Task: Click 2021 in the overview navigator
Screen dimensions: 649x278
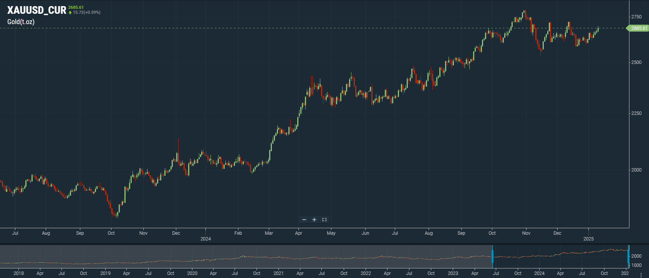Action: 278,273
